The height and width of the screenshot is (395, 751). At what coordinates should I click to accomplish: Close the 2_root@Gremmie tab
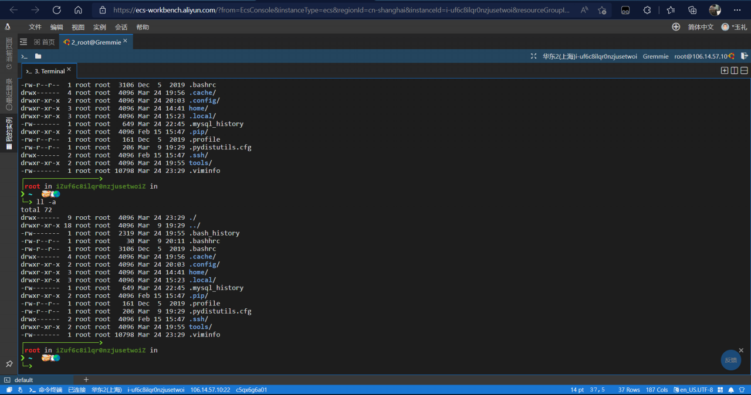pyautogui.click(x=125, y=41)
